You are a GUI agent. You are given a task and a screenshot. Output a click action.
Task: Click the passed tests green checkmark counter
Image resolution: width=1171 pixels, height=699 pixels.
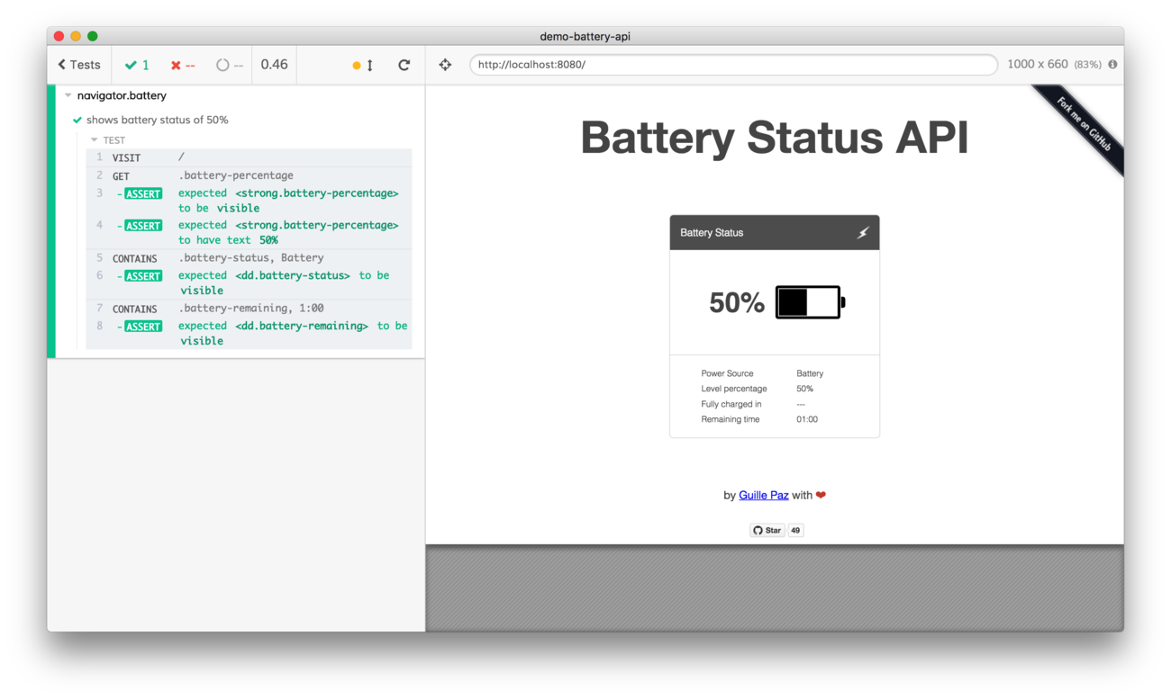[x=137, y=65]
